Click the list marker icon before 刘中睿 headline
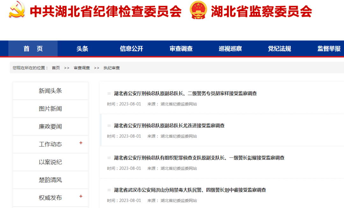 tap(108, 190)
